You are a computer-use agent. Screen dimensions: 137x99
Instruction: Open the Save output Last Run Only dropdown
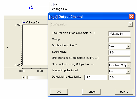[x=128, y=65]
